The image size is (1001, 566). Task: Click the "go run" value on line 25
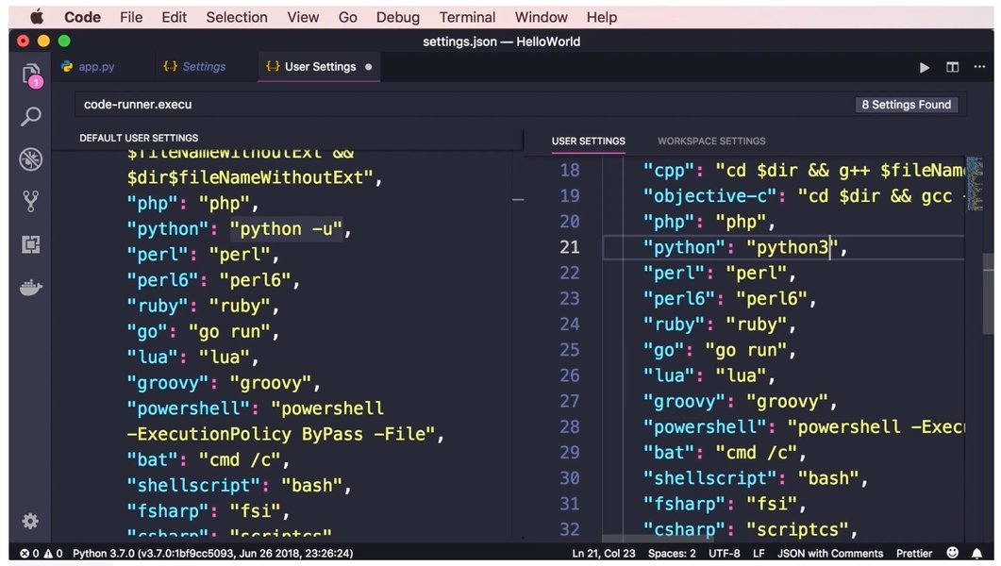tap(745, 350)
